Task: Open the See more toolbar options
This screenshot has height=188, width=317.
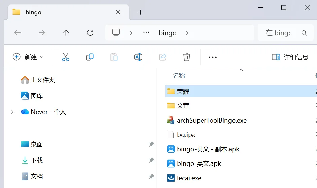Action: click(x=212, y=57)
